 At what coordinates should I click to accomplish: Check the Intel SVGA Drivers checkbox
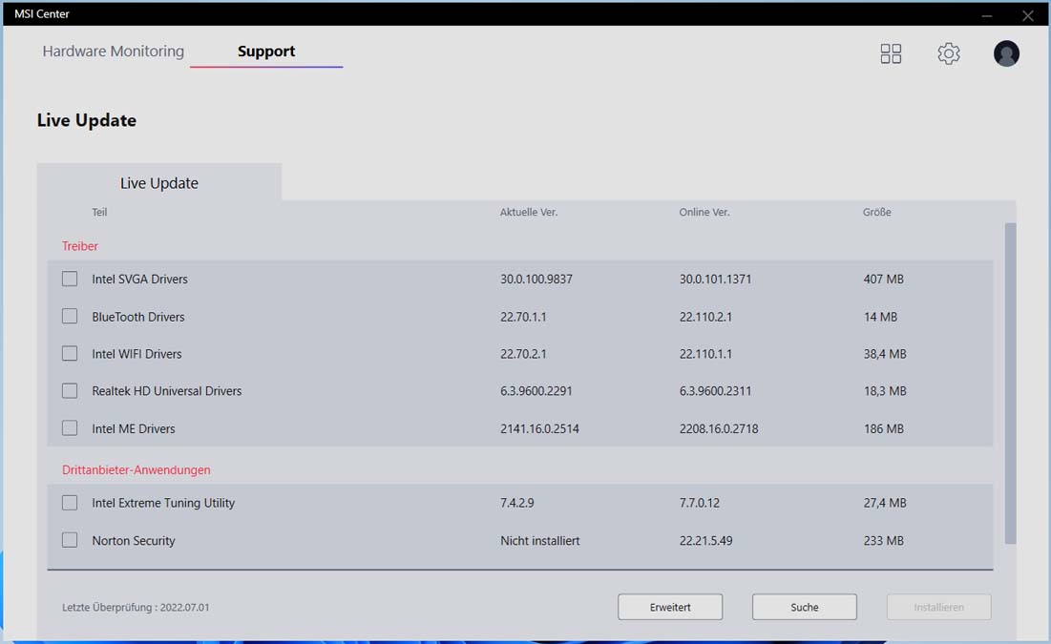pos(70,279)
